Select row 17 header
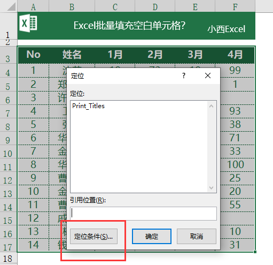 pos(9,245)
